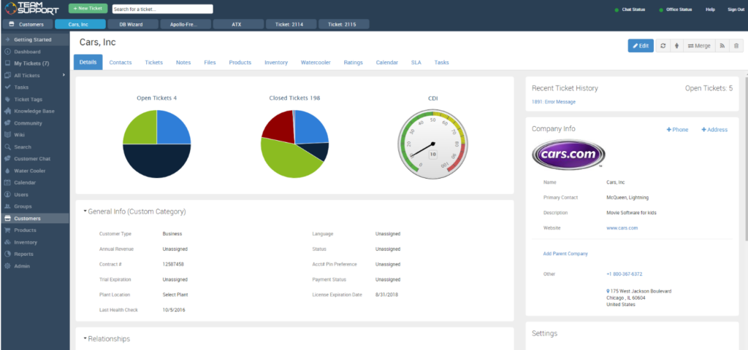The height and width of the screenshot is (350, 748).
Task: Click the Sign Out link
Action: (x=736, y=9)
